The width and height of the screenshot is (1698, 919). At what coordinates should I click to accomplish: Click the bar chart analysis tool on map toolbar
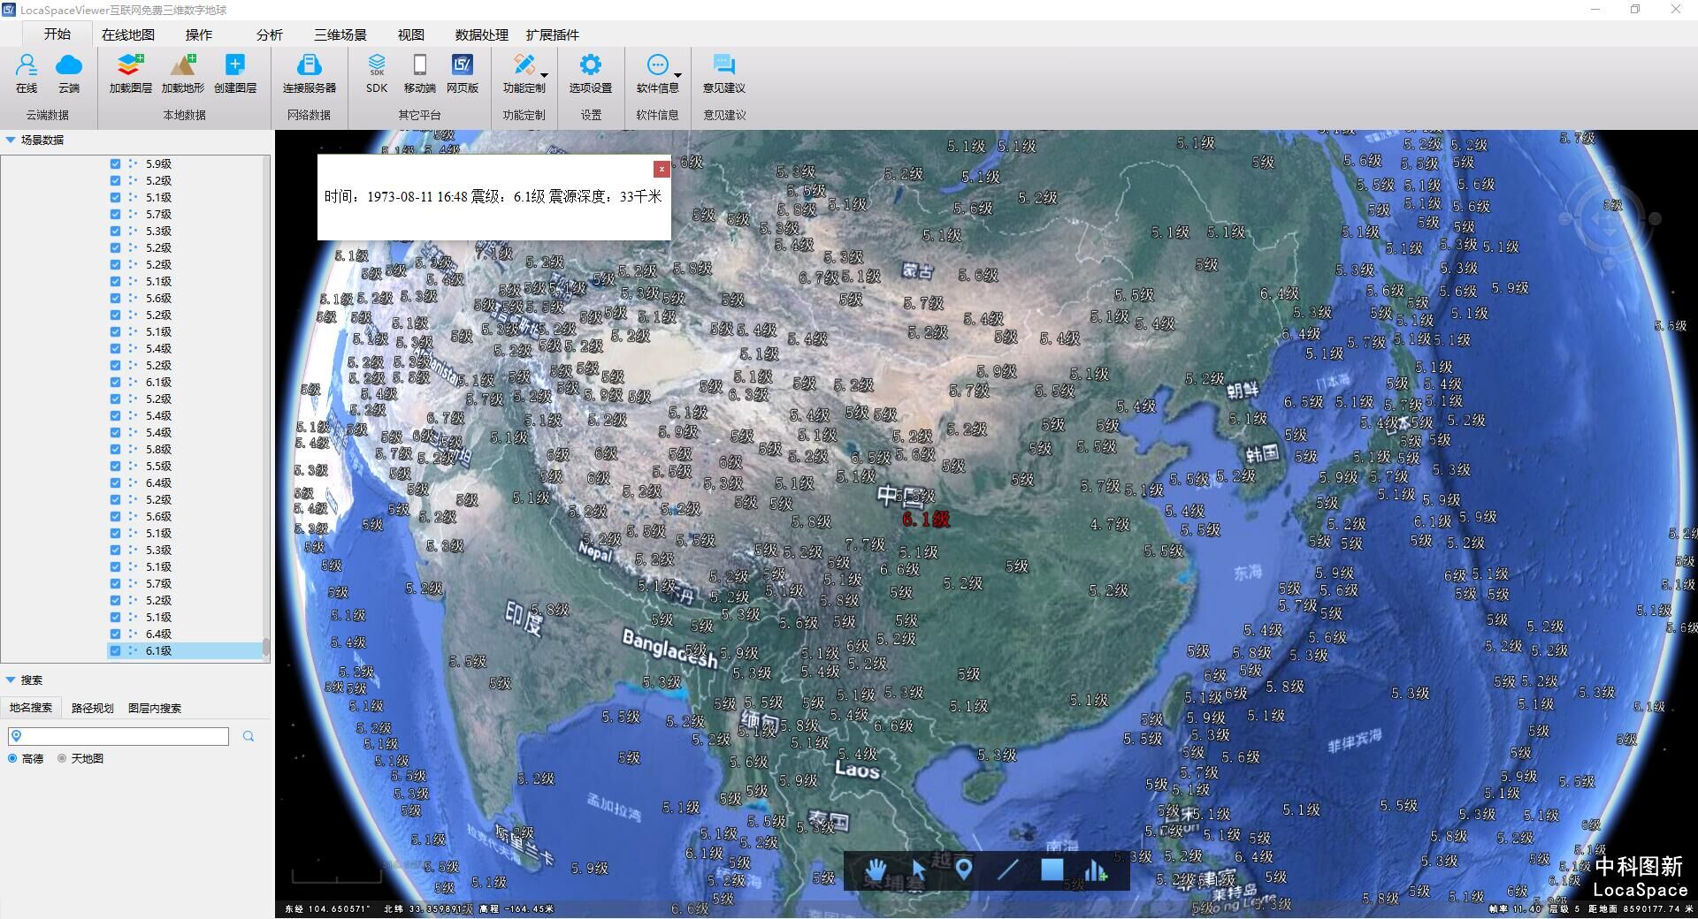coord(1096,870)
